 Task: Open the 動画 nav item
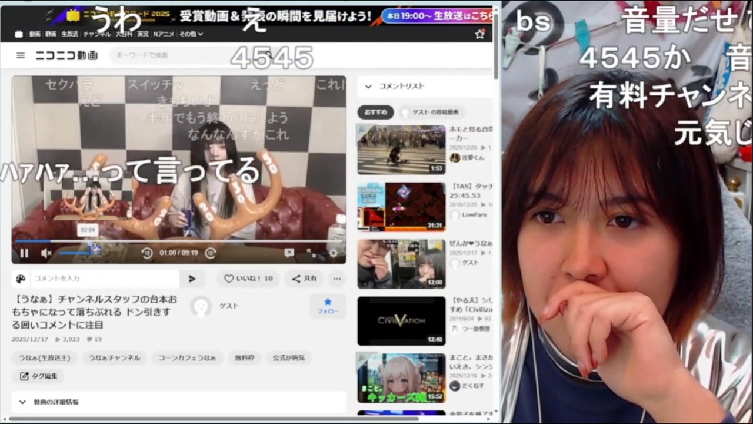tap(35, 34)
